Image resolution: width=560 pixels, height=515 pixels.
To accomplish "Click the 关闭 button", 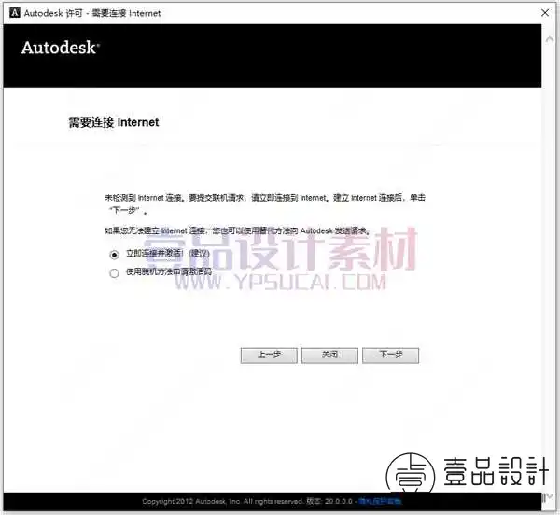I will pos(329,355).
